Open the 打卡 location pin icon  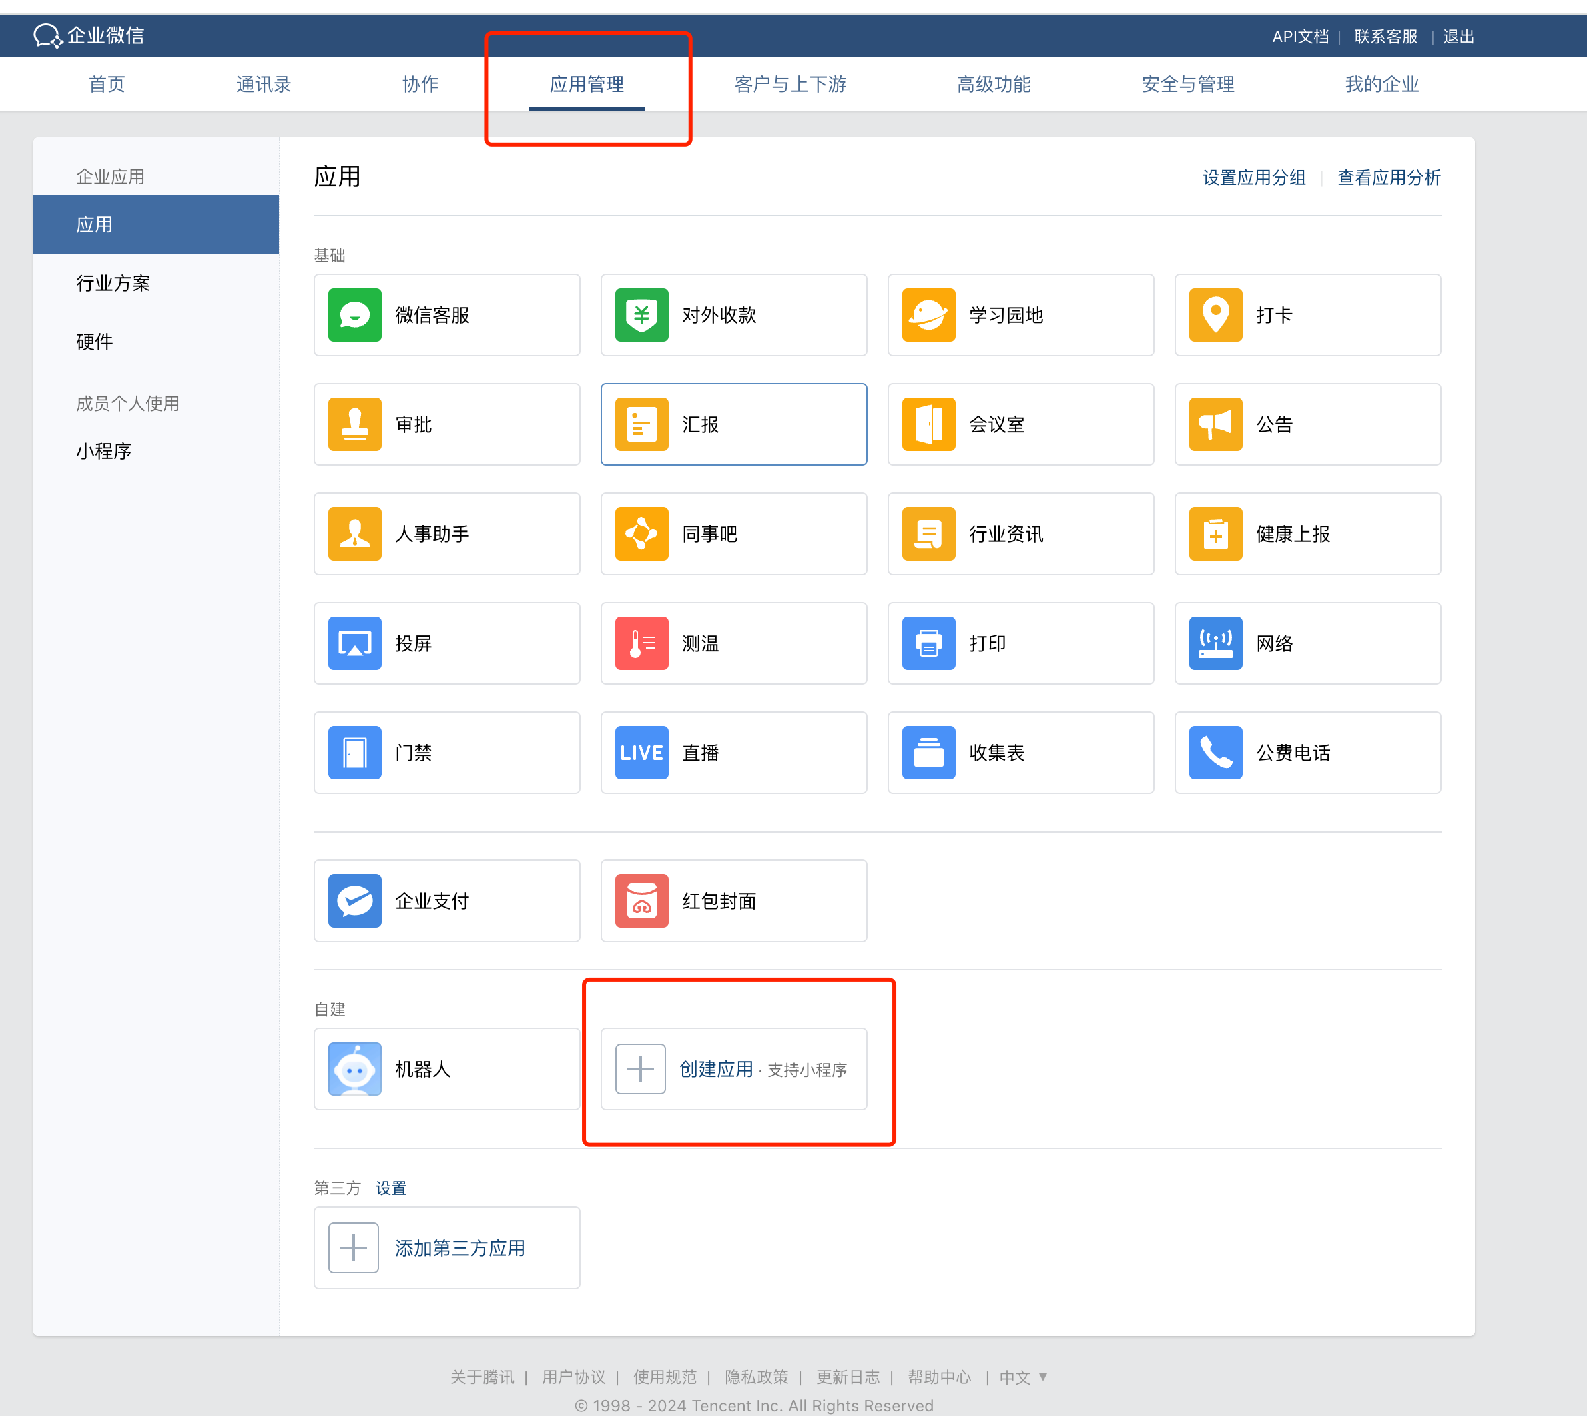pyautogui.click(x=1216, y=315)
